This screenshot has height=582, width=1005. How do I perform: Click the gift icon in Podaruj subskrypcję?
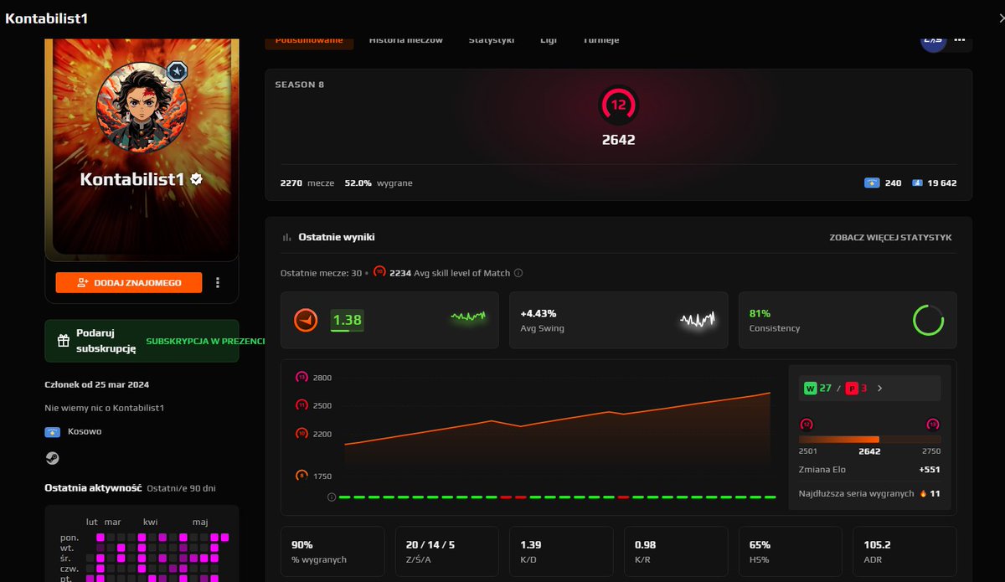(64, 341)
